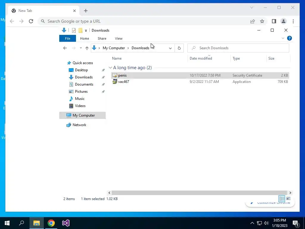The width and height of the screenshot is (305, 229).
Task: Click the Explorer back arrow
Action: [65, 48]
